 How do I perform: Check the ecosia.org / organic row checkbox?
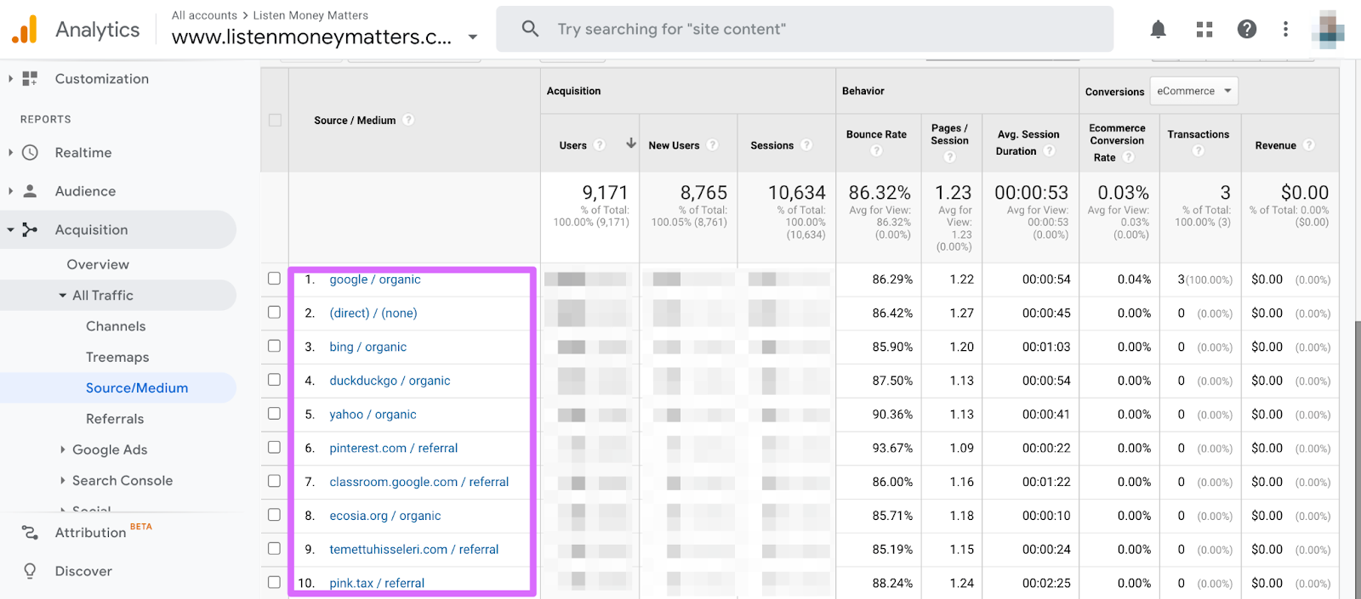[274, 515]
